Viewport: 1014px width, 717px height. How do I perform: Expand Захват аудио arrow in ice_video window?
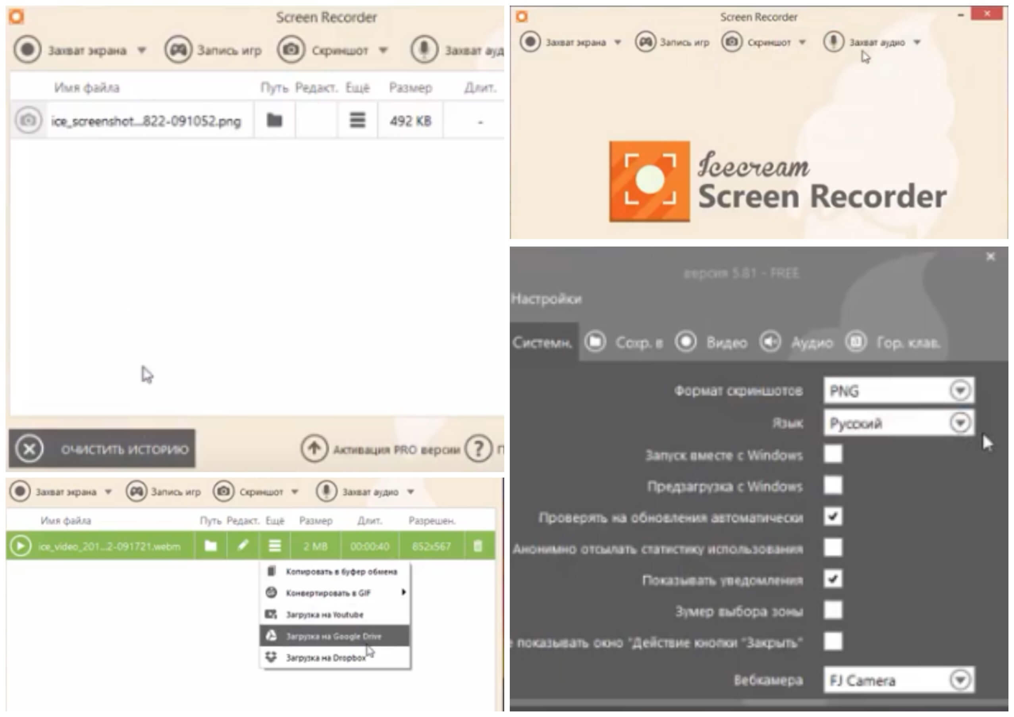(x=411, y=492)
